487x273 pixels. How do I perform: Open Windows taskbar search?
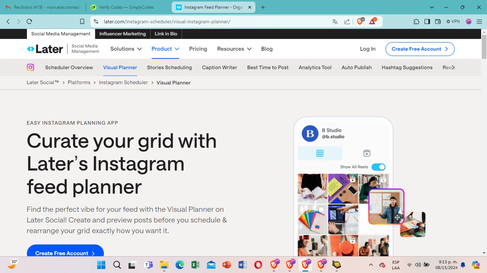pos(117,265)
